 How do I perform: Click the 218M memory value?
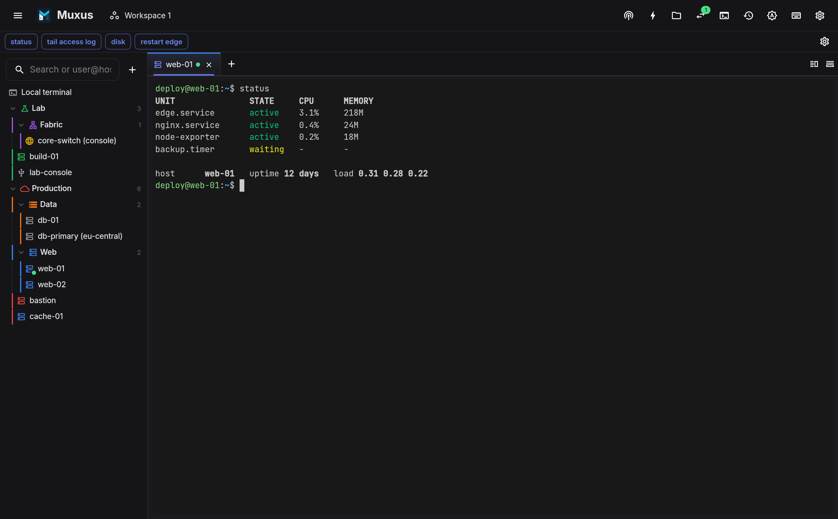point(353,113)
